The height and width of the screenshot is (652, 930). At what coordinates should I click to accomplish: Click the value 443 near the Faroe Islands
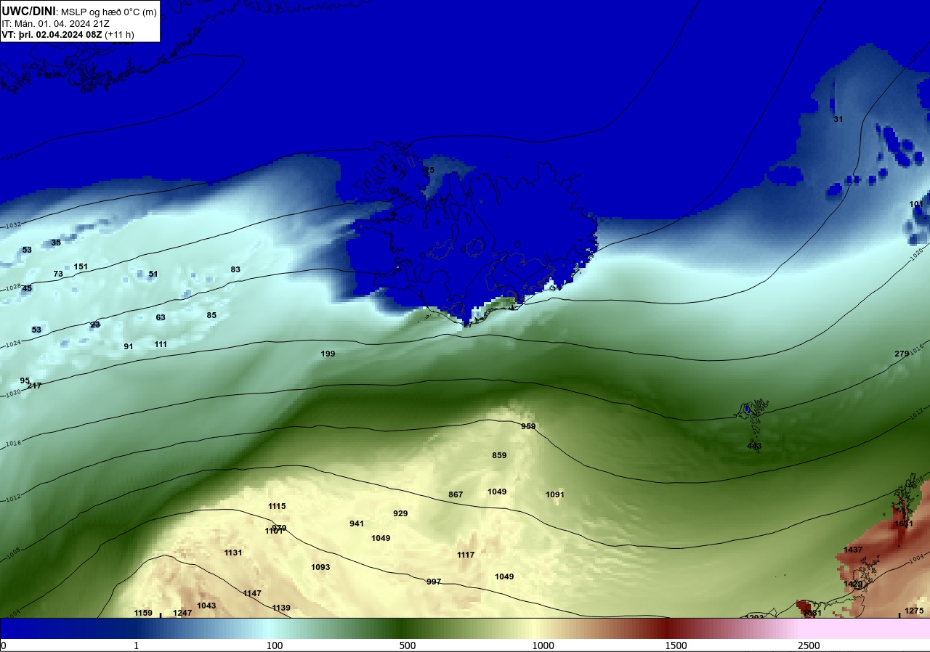click(x=754, y=446)
